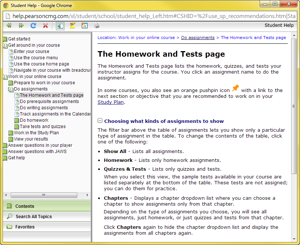Expand the View your results book
Screen dimensions: 300x245
[x=28, y=139]
